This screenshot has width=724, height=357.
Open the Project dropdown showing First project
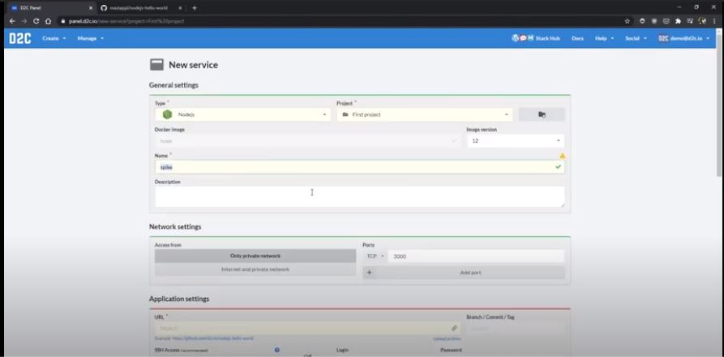(x=425, y=114)
